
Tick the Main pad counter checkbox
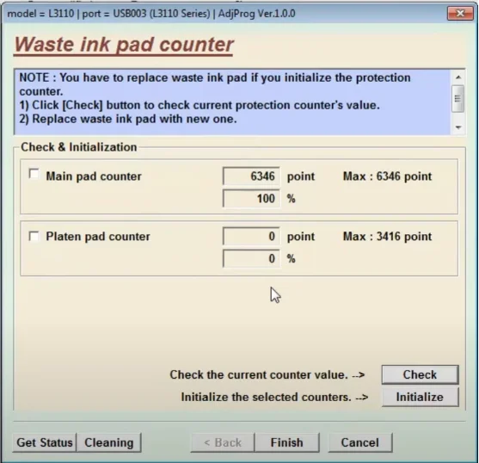tap(34, 174)
